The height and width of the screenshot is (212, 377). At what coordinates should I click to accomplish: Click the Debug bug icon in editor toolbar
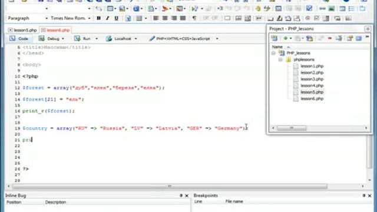(x=41, y=38)
